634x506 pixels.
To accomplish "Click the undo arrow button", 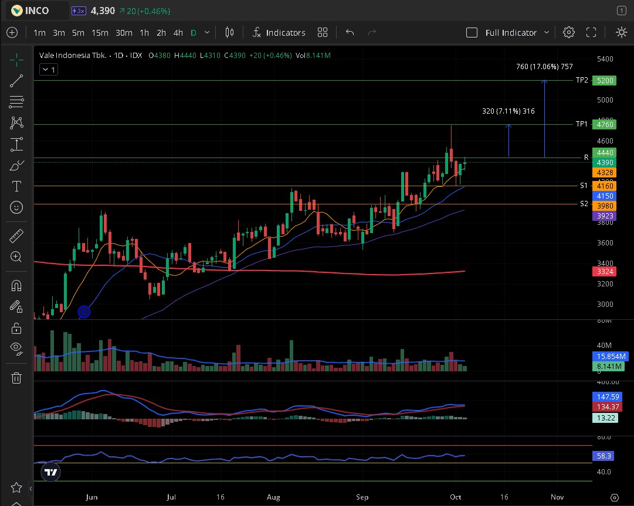I will (350, 33).
